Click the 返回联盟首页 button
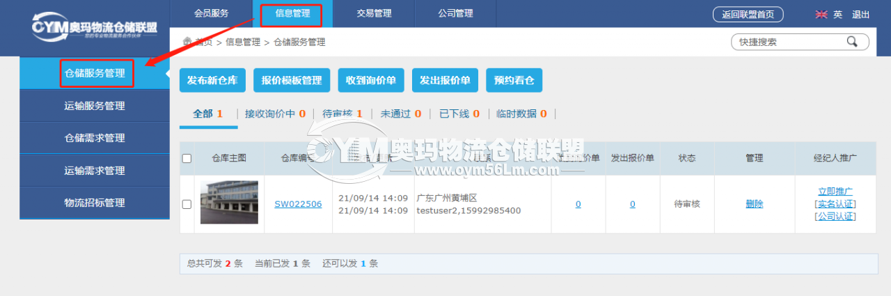Screen dimensions: 891x296 click(748, 14)
